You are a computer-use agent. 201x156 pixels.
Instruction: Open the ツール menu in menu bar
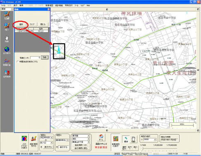76,5
